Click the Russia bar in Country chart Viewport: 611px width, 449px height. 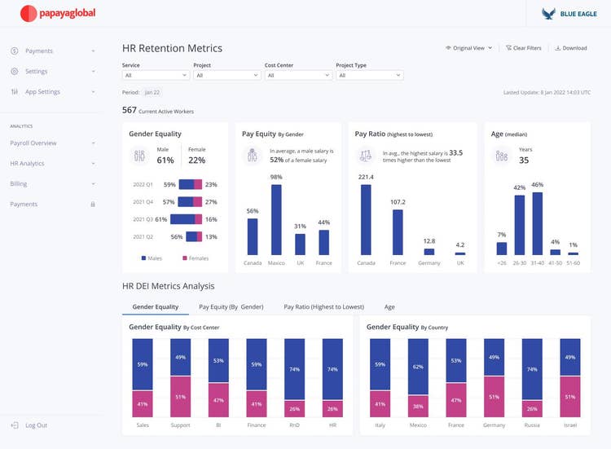[x=532, y=377]
